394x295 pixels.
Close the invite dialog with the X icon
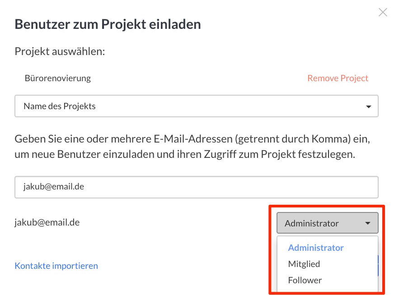(x=383, y=12)
